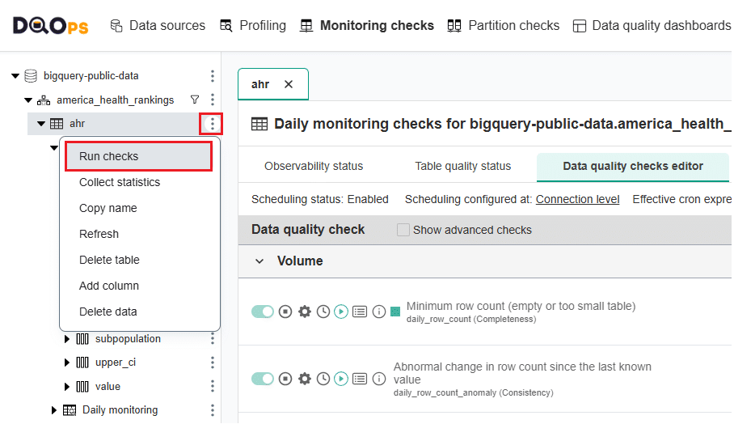Select the Data quality checks editor tab
The image size is (734, 424).
[x=633, y=167]
